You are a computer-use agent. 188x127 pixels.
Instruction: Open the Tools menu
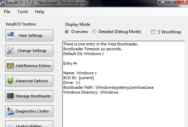23,12
